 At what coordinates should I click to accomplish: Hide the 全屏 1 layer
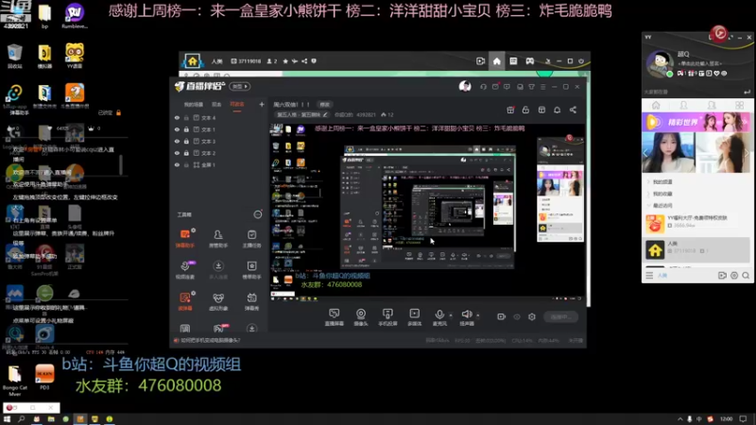tap(177, 164)
